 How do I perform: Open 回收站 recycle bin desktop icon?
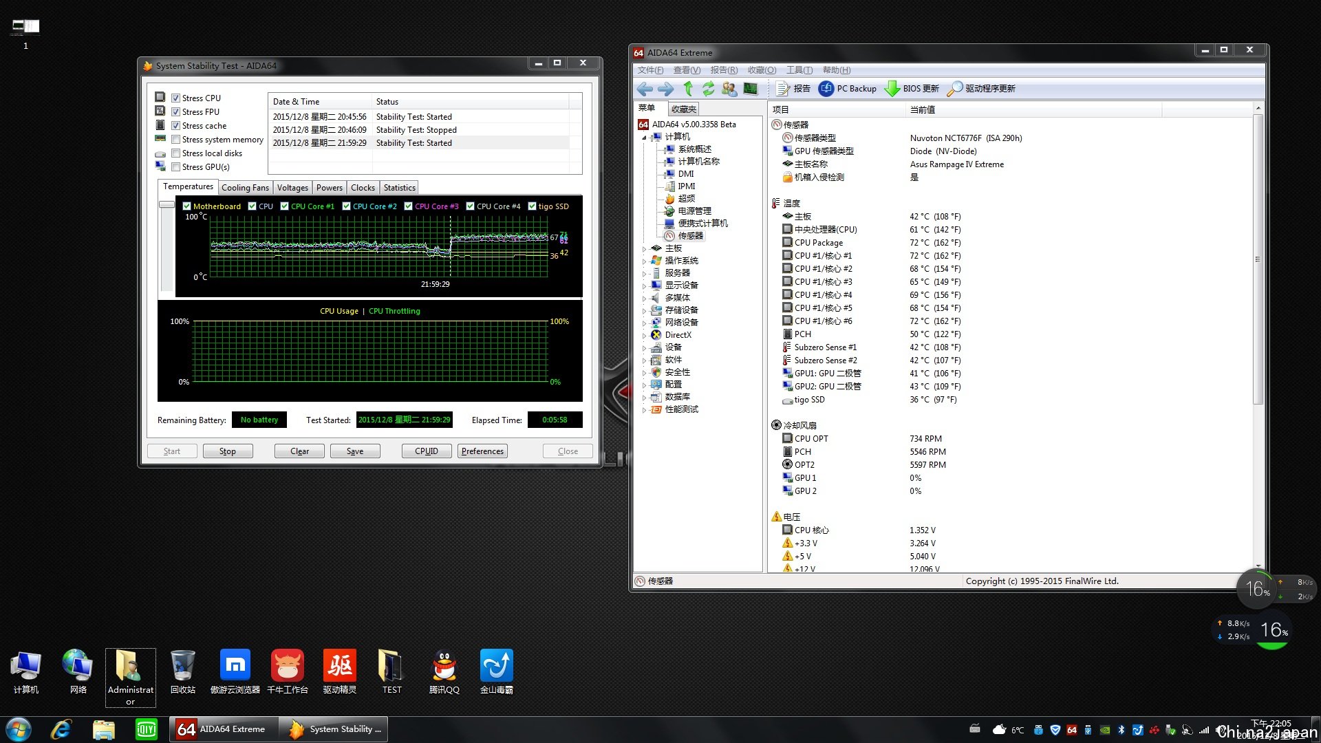[183, 672]
